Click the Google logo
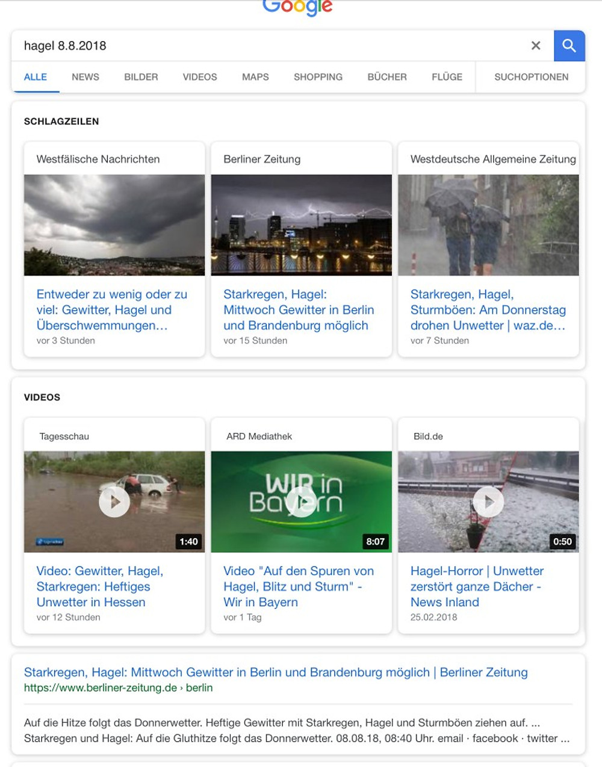The width and height of the screenshot is (602, 767). [x=297, y=7]
